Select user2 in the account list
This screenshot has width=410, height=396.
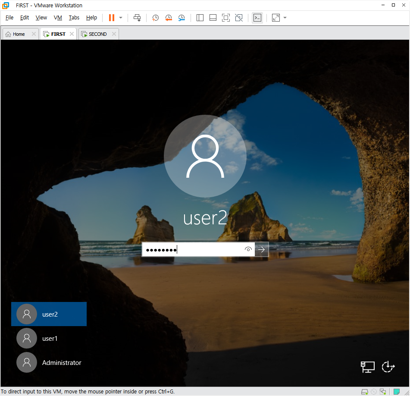49,314
